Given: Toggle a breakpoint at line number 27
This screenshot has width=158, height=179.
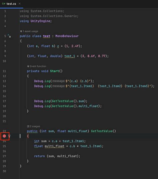Looking at the screenshot, I should tap(4, 156).
